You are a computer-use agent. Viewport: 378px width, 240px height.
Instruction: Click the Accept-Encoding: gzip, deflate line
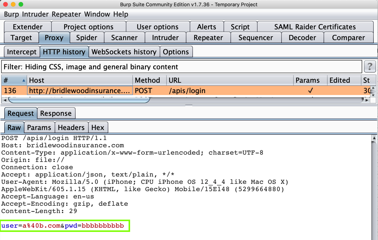point(65,204)
